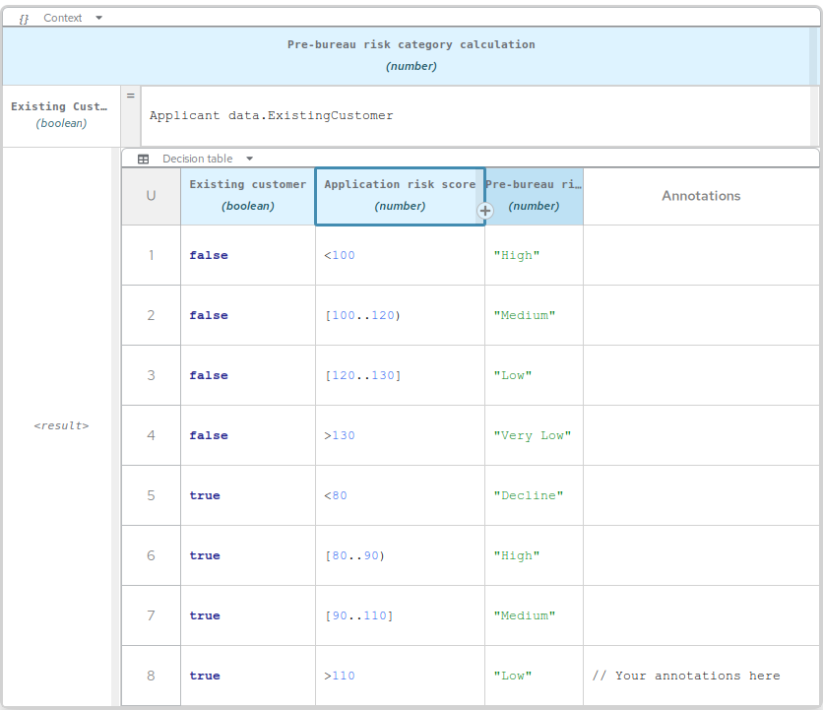This screenshot has width=823, height=710.
Task: Select rule row number 8
Action: point(152,676)
